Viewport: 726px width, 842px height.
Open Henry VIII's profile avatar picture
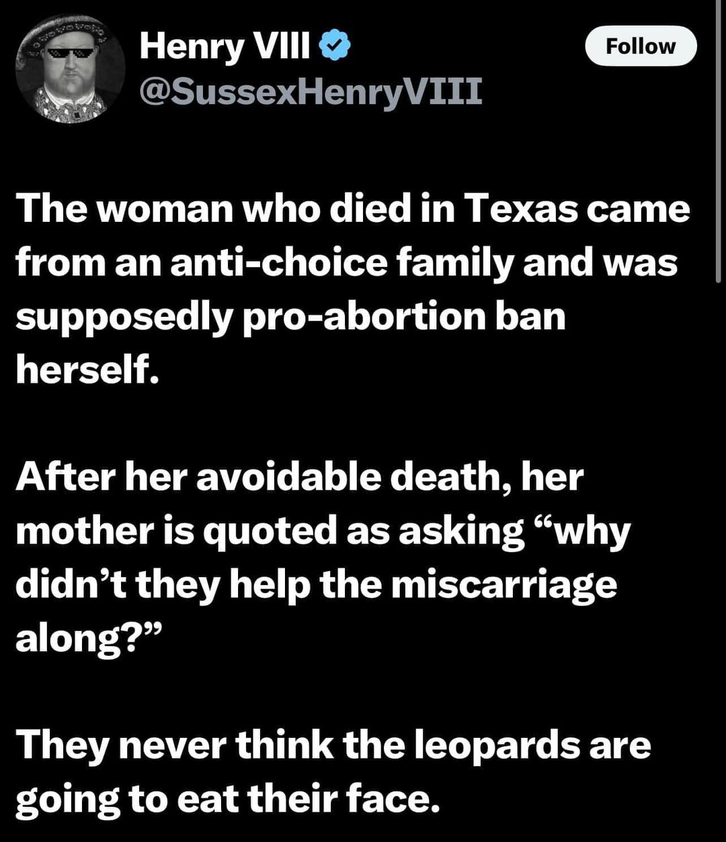pyautogui.click(x=71, y=69)
